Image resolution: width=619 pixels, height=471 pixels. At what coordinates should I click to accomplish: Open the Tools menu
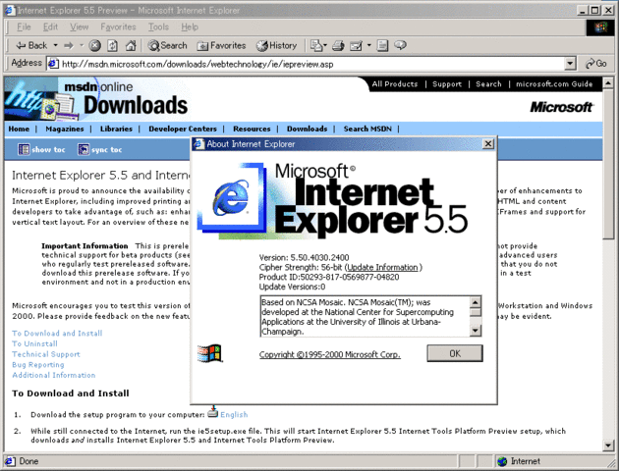[158, 26]
